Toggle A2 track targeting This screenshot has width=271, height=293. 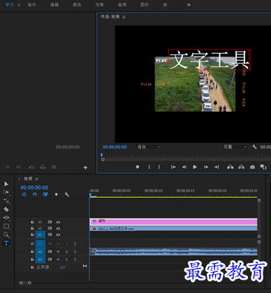click(41, 252)
